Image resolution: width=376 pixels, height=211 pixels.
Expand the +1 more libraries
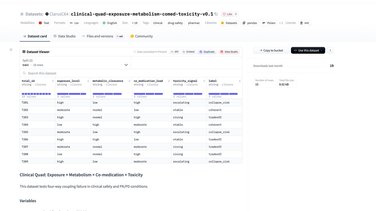[x=281, y=23]
